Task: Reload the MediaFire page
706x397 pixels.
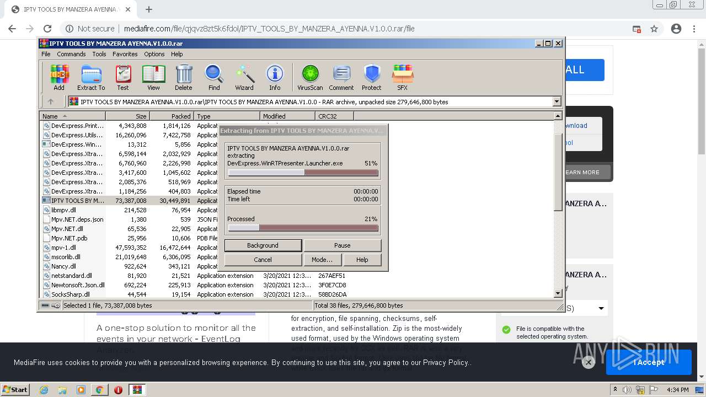Action: pyautogui.click(x=47, y=29)
